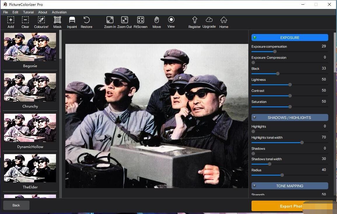Toggle the TONE MAPPING section indicator
The width and height of the screenshot is (337, 214).
click(254, 186)
